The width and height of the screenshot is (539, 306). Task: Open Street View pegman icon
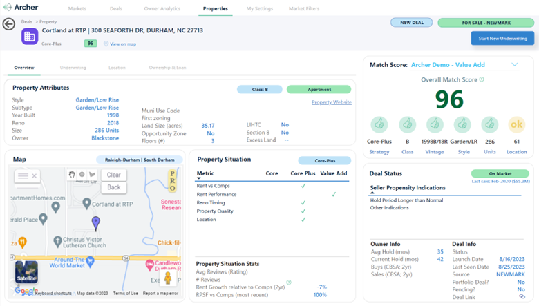[x=168, y=278]
